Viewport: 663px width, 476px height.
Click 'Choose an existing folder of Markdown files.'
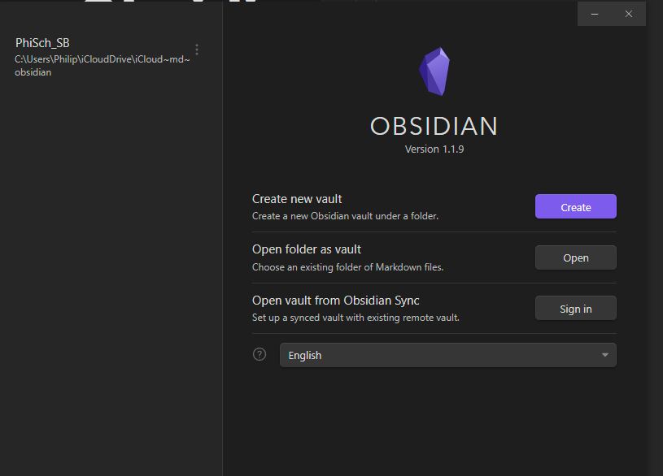[x=347, y=267]
